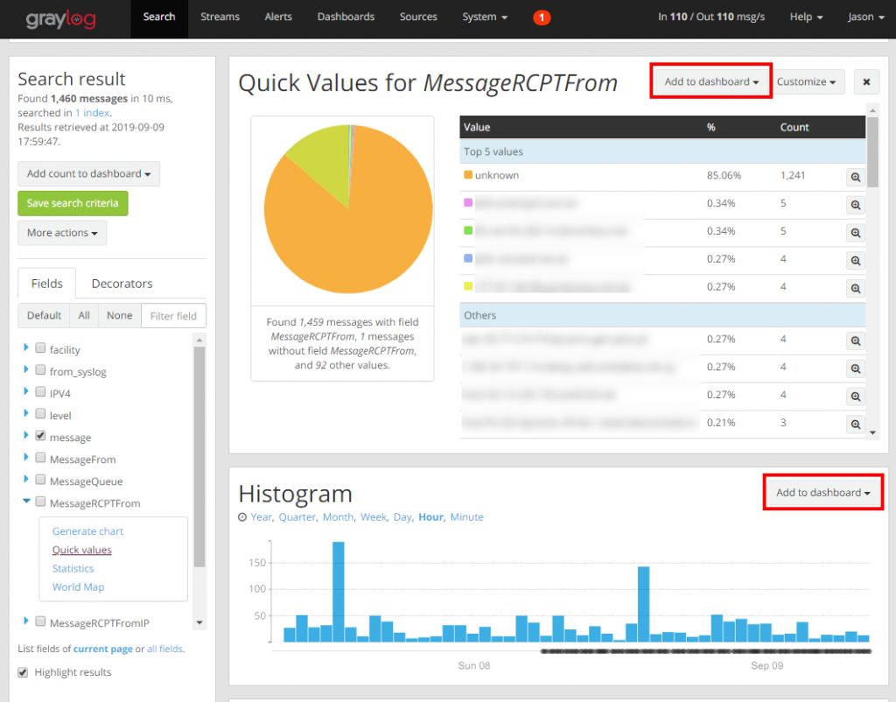
Task: Click magnifier icon in 0.21% row
Action: click(855, 425)
